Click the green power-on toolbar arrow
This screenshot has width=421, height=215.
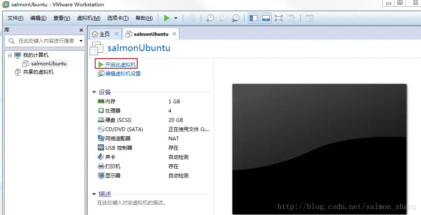[167, 18]
